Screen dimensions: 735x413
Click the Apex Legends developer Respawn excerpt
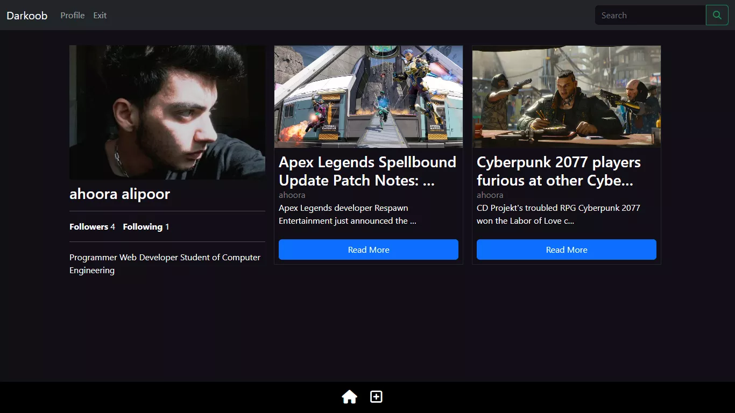(x=348, y=214)
